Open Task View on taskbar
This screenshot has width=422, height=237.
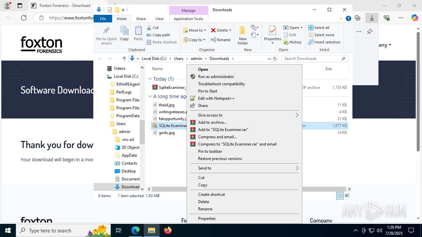pos(119,230)
